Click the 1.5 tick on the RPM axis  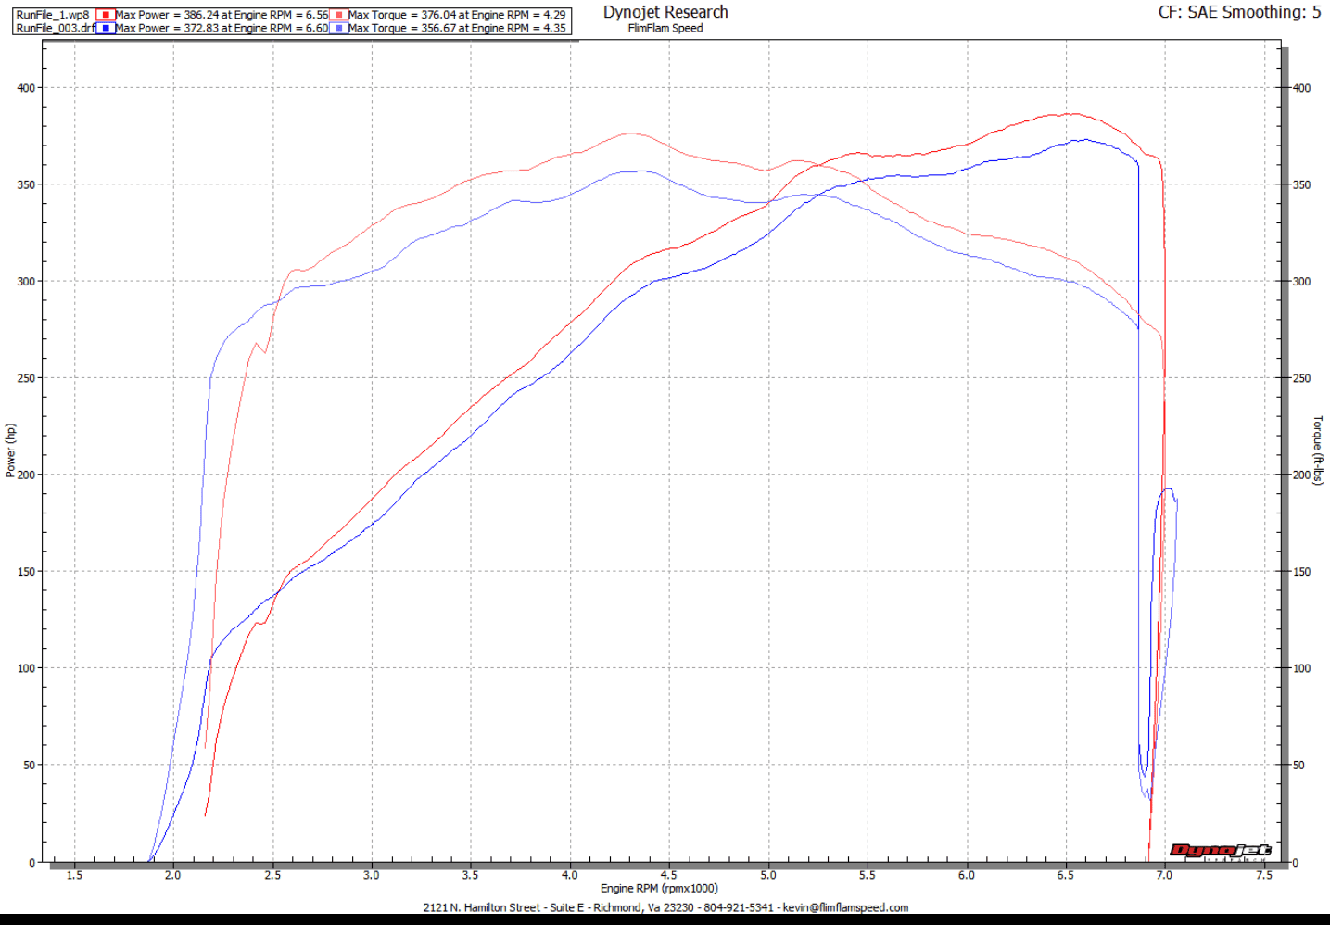[74, 875]
